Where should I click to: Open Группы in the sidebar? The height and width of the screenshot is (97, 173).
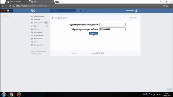36,29
